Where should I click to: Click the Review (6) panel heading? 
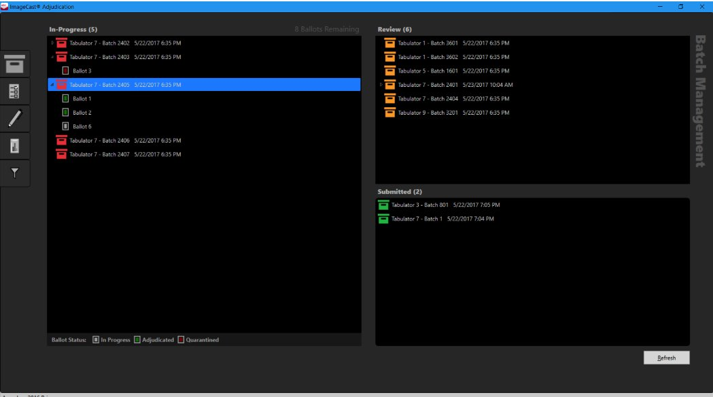pos(395,29)
